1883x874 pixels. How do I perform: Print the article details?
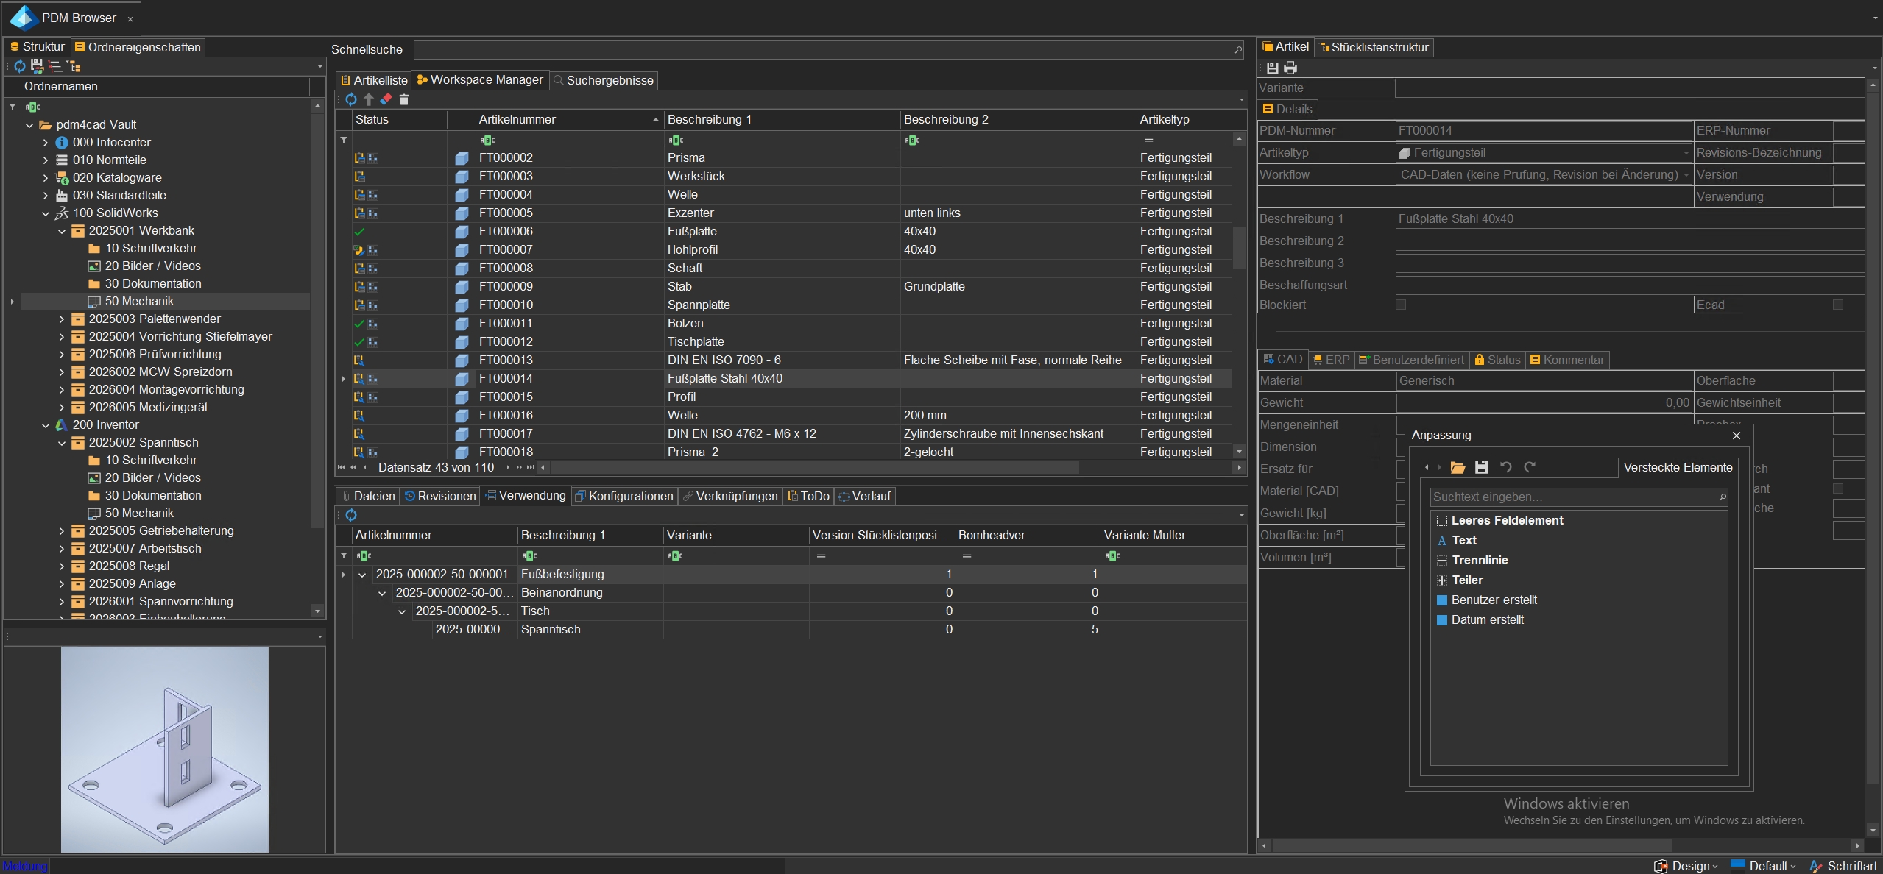[x=1290, y=68]
